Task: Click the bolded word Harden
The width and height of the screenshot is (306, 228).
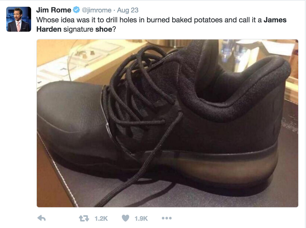Action: point(49,29)
